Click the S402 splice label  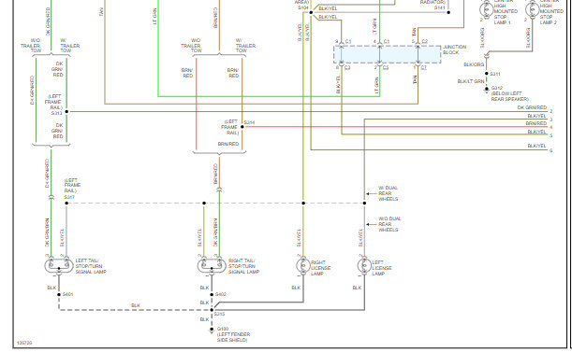click(x=221, y=294)
